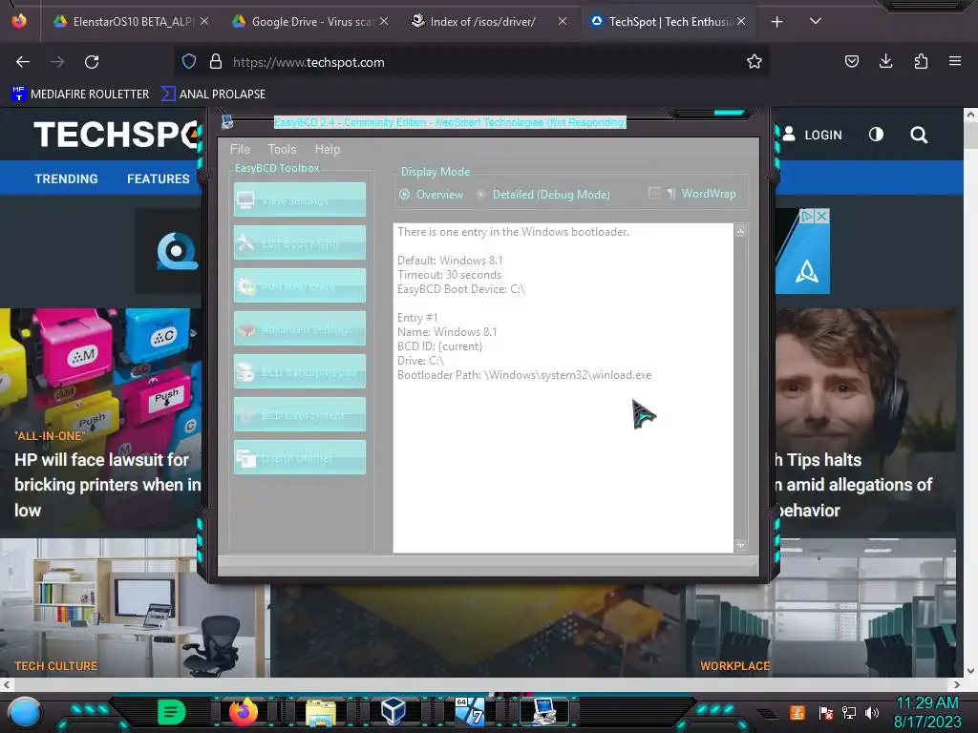Image resolution: width=978 pixels, height=733 pixels.
Task: Open the TRENDING section on TechSpot
Action: 66,178
